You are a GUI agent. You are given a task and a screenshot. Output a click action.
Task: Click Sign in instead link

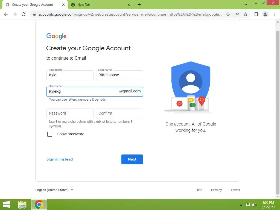coord(59,159)
